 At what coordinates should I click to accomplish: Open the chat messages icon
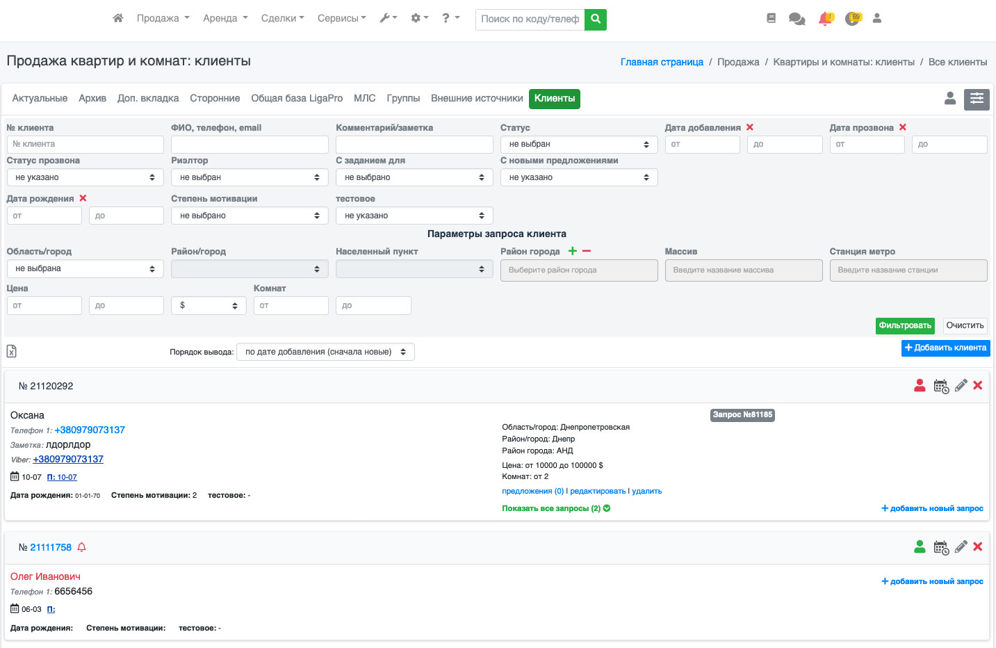(797, 19)
